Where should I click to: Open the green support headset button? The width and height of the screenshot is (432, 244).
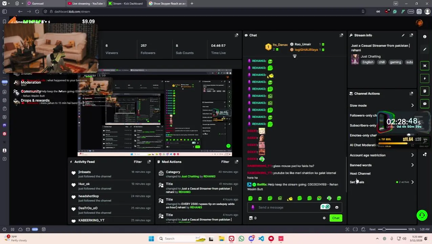[422, 215]
